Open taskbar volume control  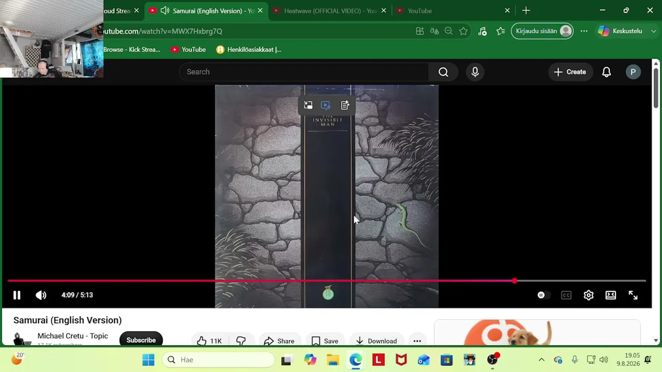click(604, 360)
